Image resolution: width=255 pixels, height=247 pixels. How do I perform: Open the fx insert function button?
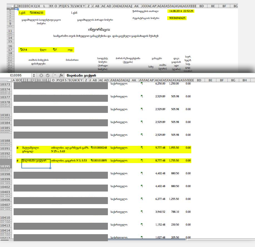coord(61,75)
